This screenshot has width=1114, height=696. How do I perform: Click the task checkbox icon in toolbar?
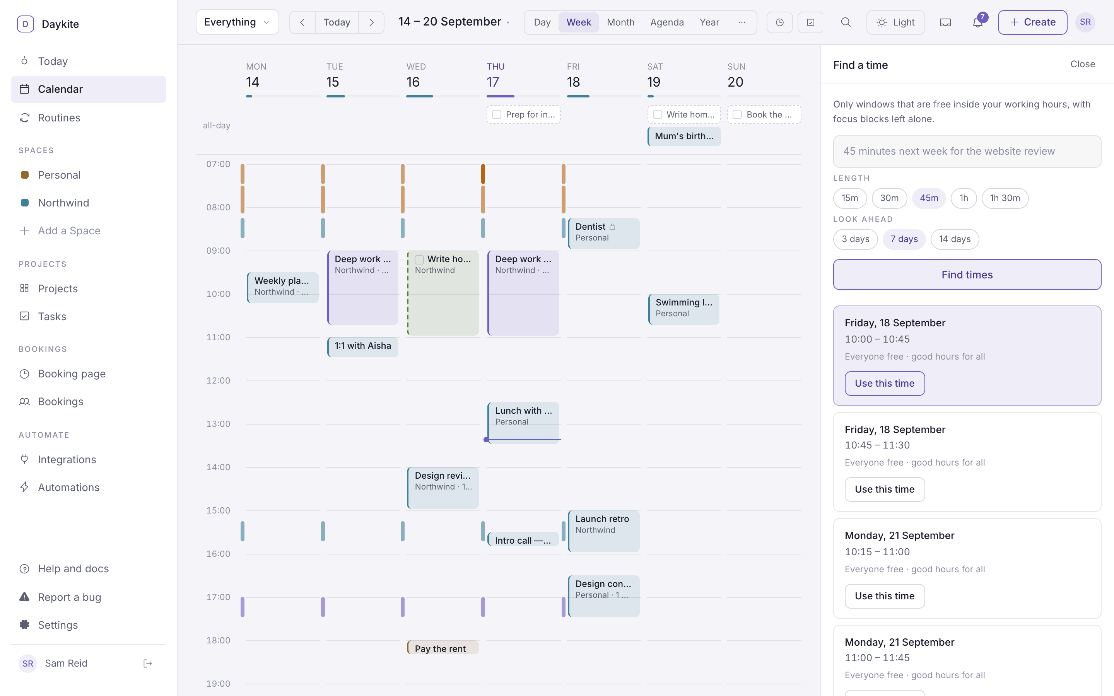tap(811, 22)
